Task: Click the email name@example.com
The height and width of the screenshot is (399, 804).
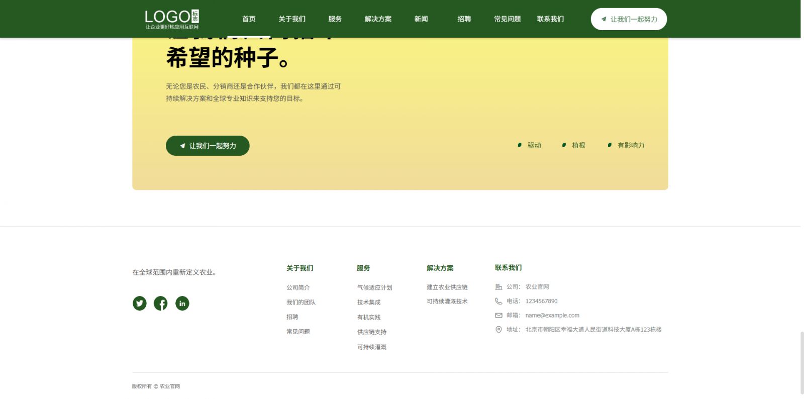Action: 552,315
